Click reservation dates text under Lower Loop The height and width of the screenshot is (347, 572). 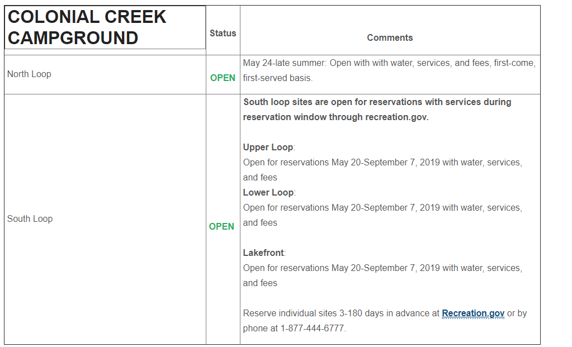point(382,208)
